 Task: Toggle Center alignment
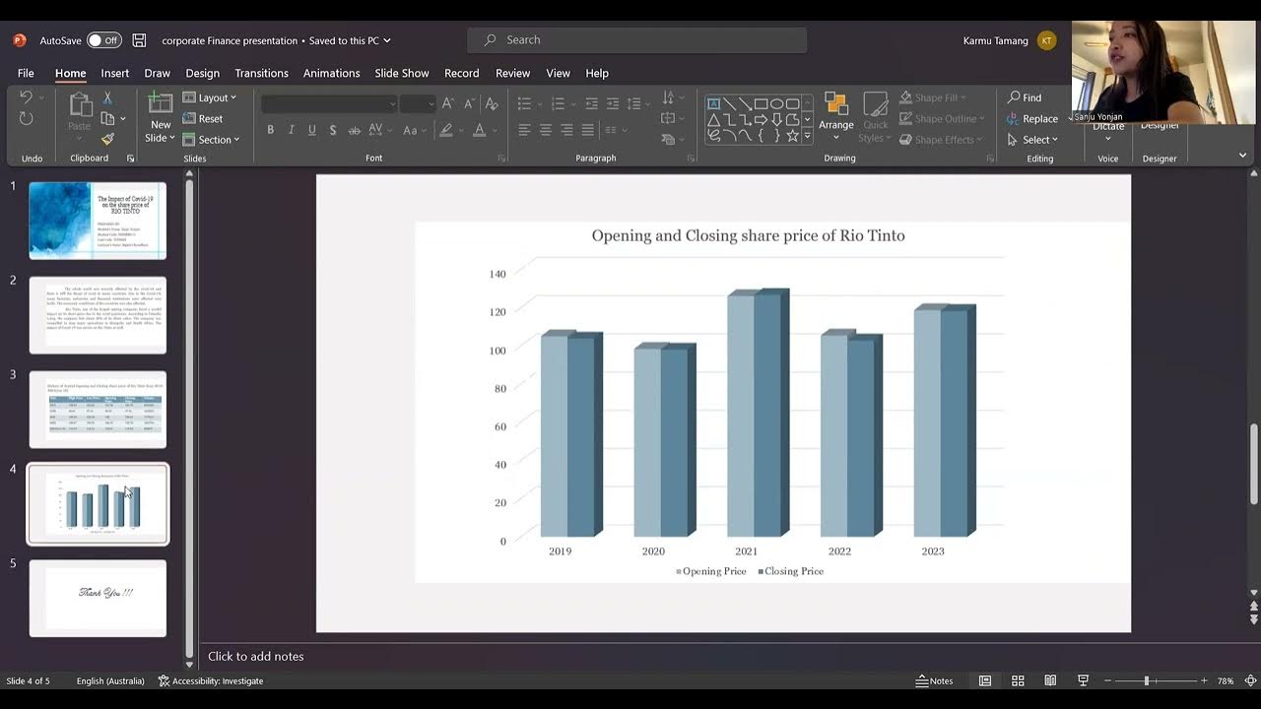[x=546, y=130]
